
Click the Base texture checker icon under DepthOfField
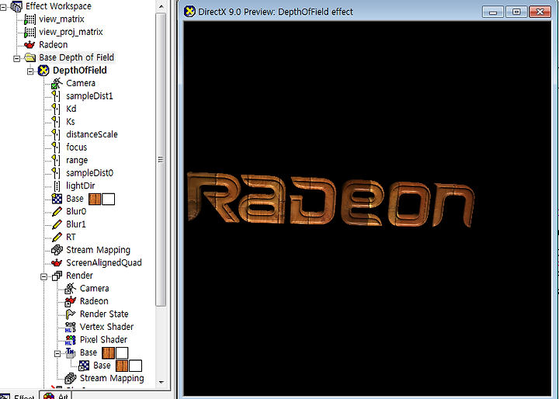click(x=57, y=199)
